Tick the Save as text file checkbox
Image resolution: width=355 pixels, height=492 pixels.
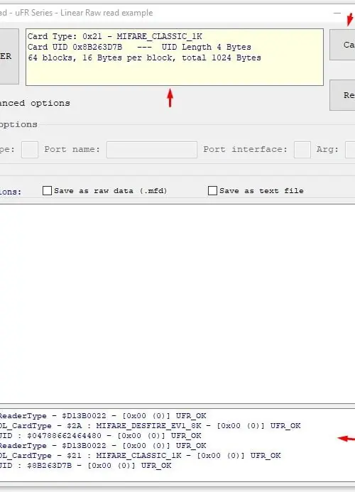[212, 190]
